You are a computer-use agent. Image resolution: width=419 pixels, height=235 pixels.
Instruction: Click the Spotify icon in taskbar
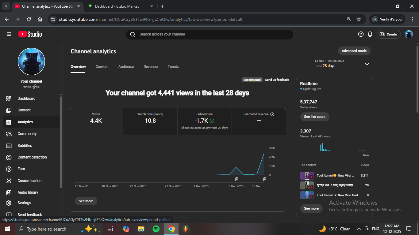[156, 229]
